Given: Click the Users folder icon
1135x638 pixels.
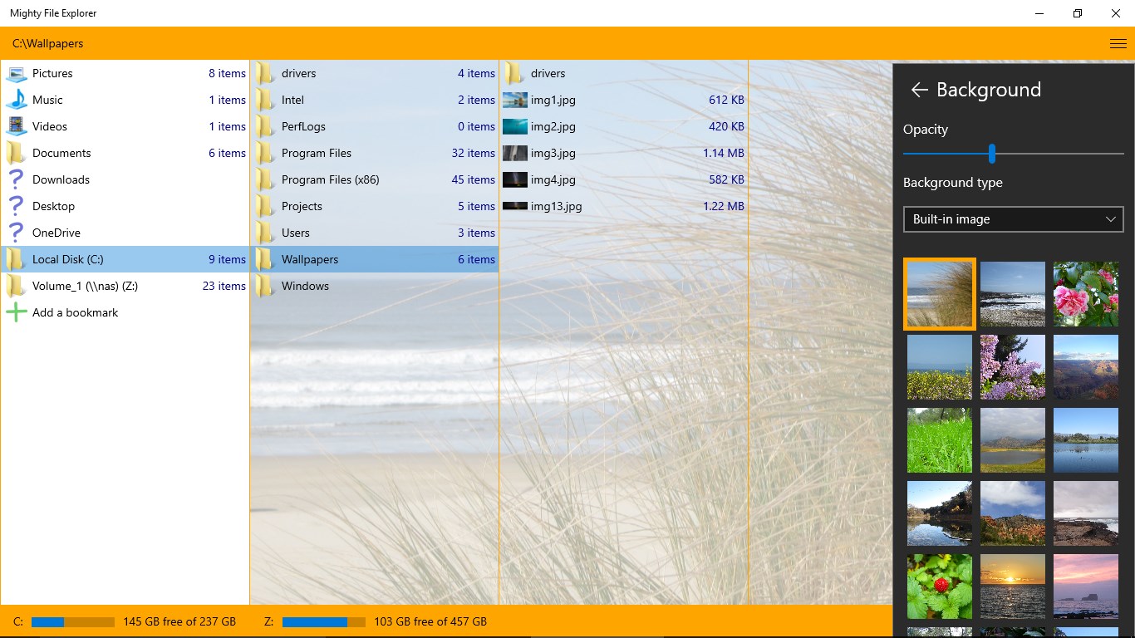Looking at the screenshot, I should (266, 233).
